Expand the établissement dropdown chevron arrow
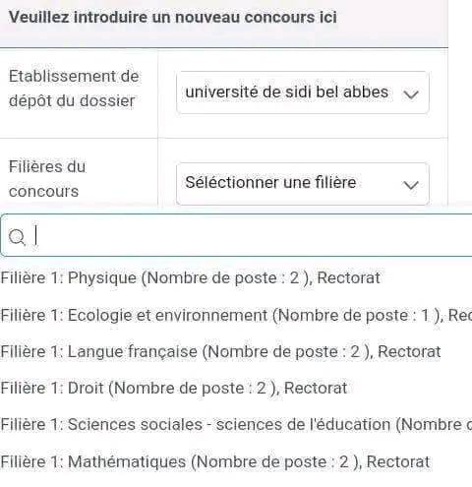Image resolution: width=472 pixels, height=487 pixels. click(411, 94)
